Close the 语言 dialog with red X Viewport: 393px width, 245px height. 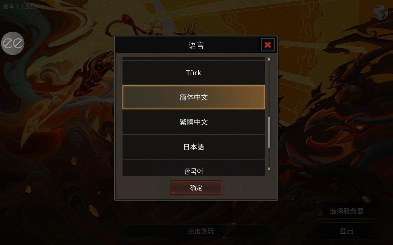(x=268, y=45)
